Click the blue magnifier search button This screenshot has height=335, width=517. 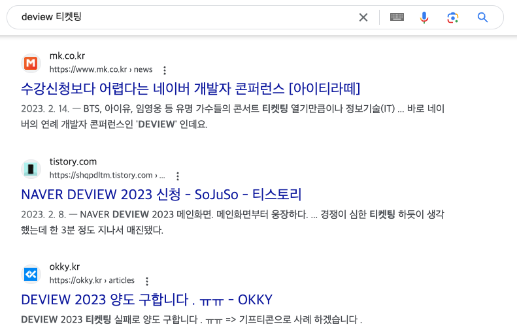pyautogui.click(x=482, y=17)
